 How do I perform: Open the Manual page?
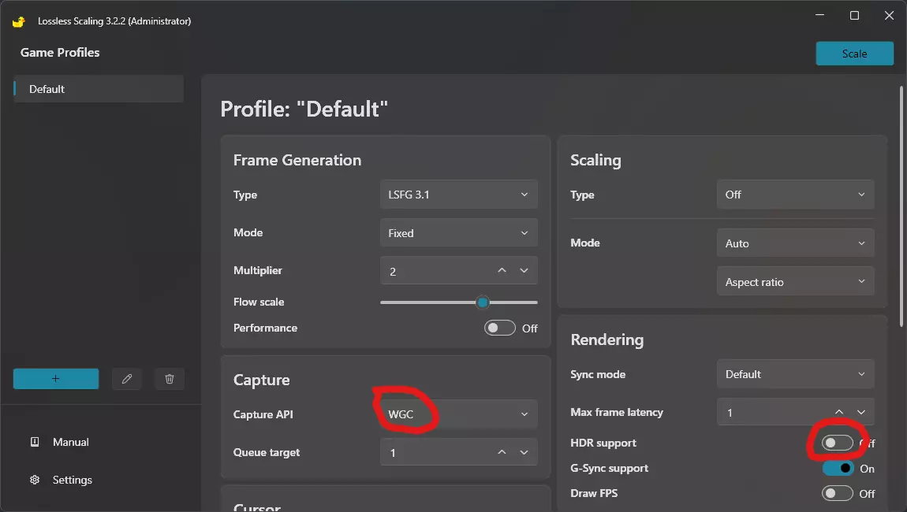[69, 442]
